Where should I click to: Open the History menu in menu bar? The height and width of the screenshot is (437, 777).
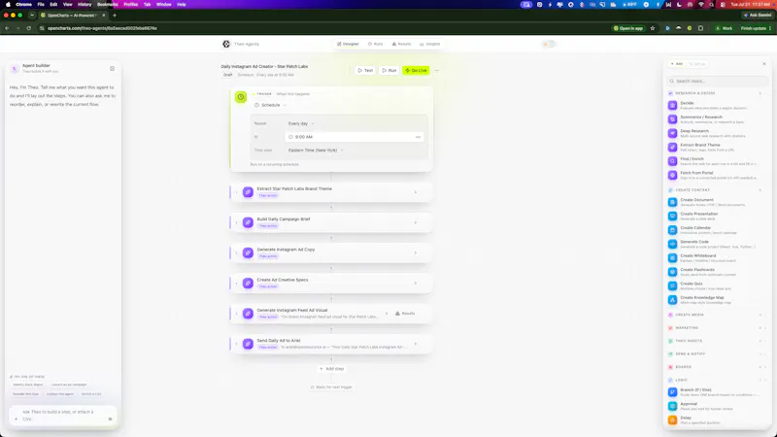[x=84, y=5]
